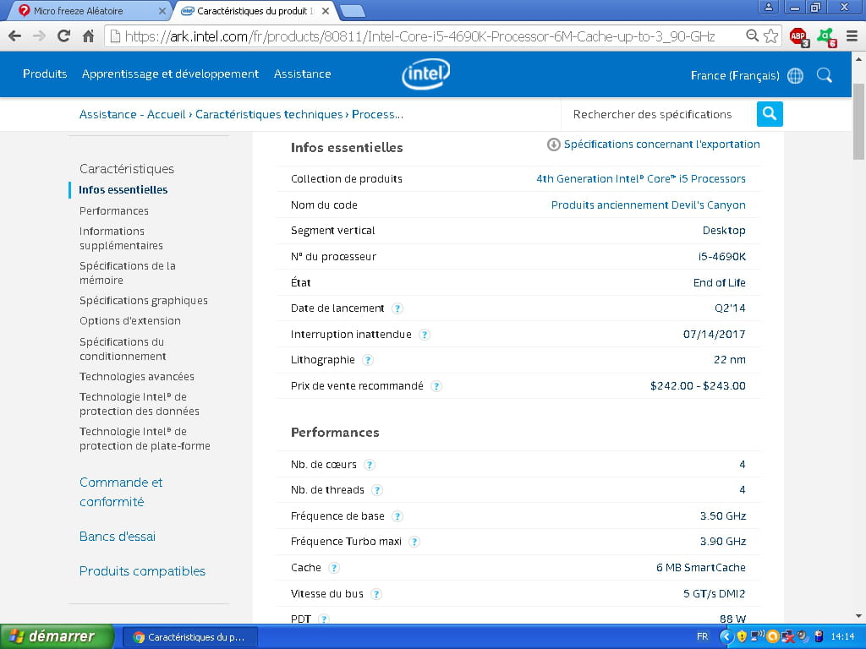Screen dimensions: 866x649
Task: Open the Windows démarrer start menu
Action: 57,637
